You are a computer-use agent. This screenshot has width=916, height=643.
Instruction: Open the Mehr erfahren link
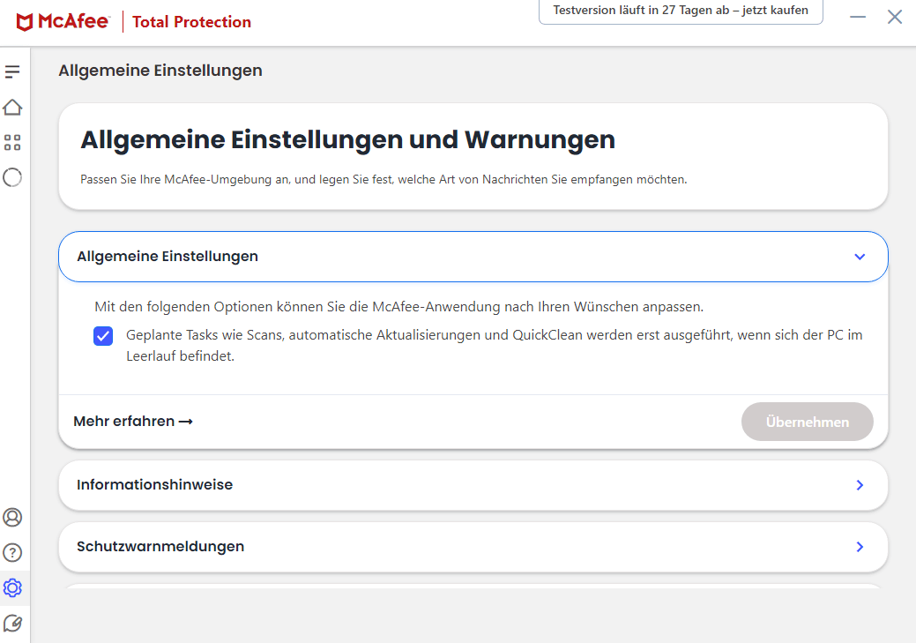point(133,421)
